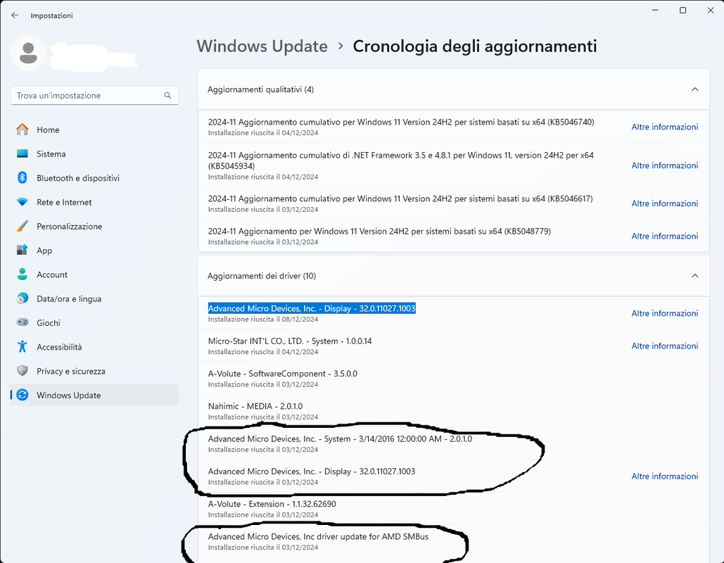The width and height of the screenshot is (724, 563).
Task: Close the Impostazioni window
Action: (x=711, y=10)
